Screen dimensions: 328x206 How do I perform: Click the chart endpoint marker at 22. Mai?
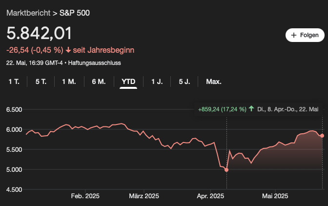coord(322,136)
